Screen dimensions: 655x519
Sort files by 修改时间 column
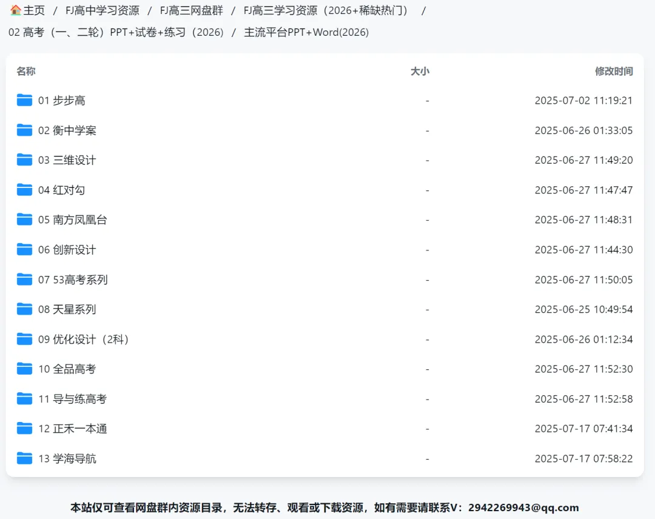(614, 71)
